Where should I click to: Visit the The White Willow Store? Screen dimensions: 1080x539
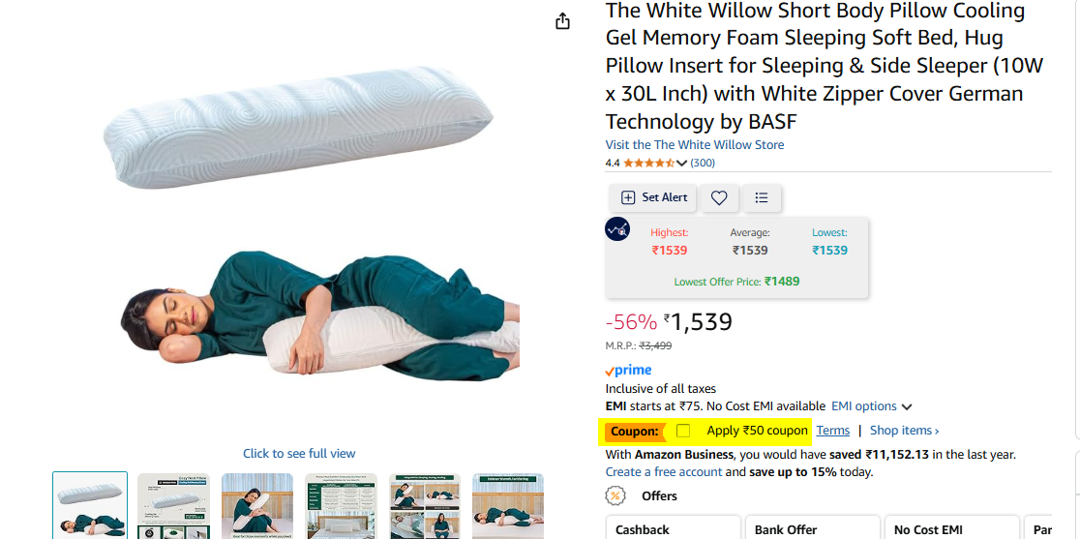(x=694, y=144)
